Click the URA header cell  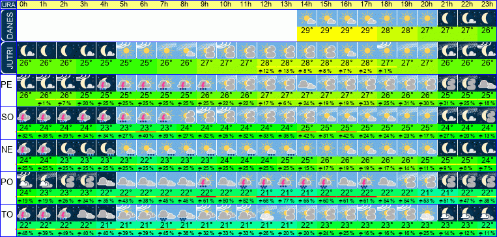8,5
